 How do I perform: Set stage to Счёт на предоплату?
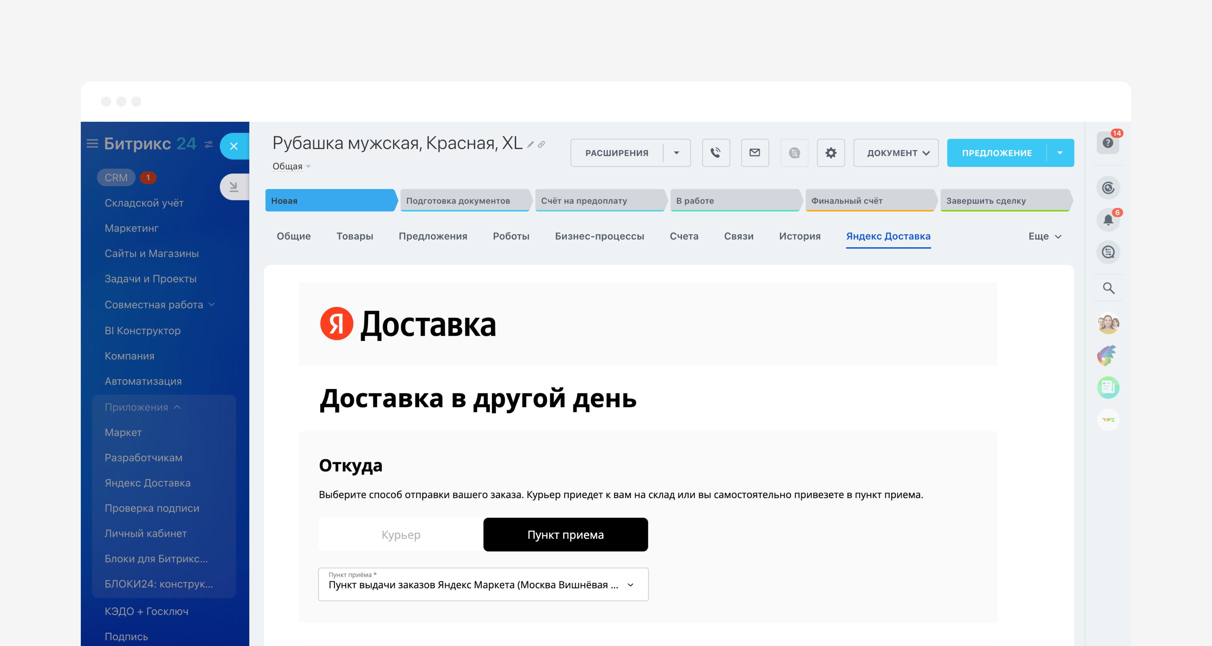click(601, 200)
